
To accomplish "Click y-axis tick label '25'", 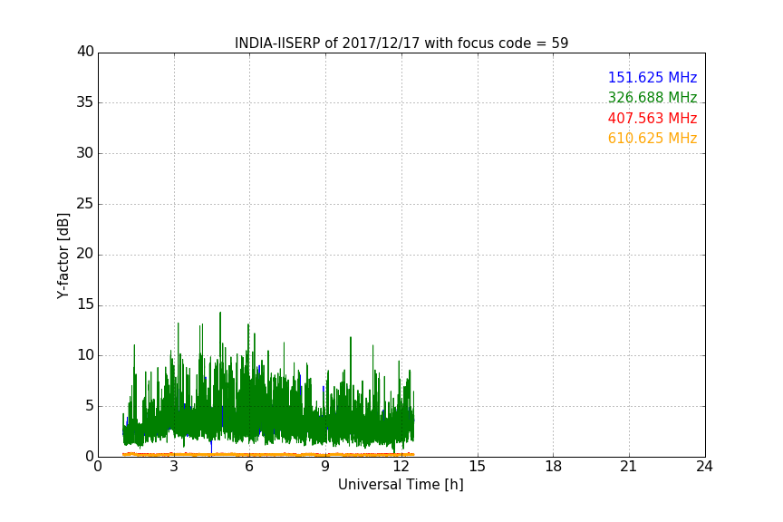I will pos(85,204).
